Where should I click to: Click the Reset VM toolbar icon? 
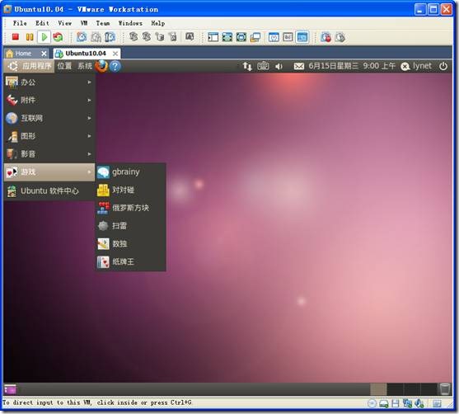58,37
